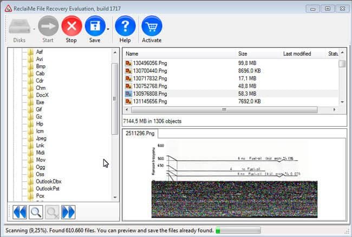
Task: Select file 130752768.Png
Action: pyautogui.click(x=146, y=86)
